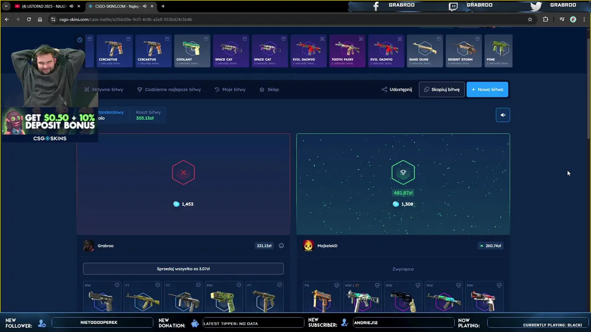Click Grabroo's 221.13zł total

click(264, 246)
